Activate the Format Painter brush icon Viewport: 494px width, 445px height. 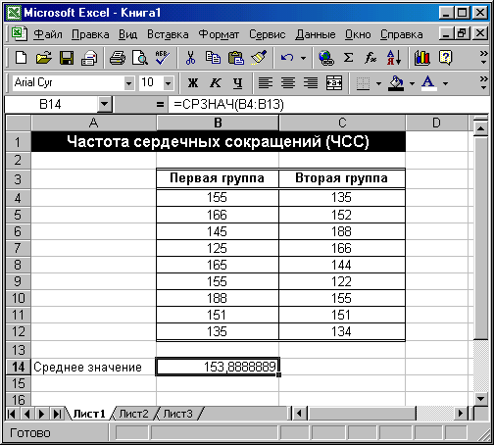259,58
